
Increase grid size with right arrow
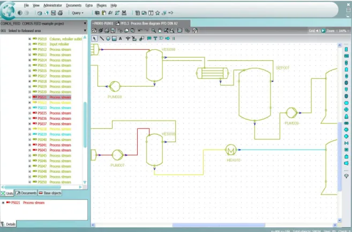pos(323,30)
